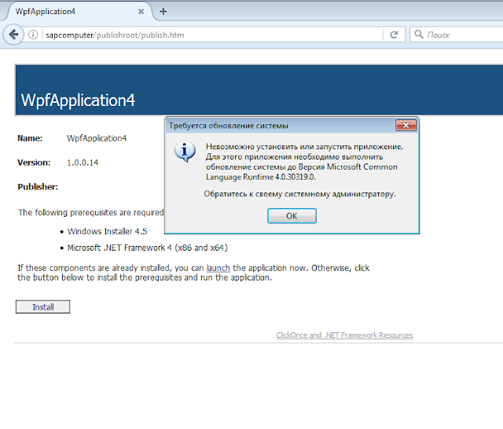Click the Обратитесь к своему системному администратору text
This screenshot has height=429, width=503.
(300, 194)
